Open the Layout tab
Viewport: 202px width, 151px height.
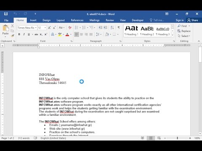pos(61,20)
